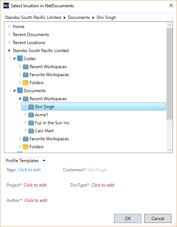177x227 pixels.
Task: Expand Recent Workspaces under Codes
Action: [20, 66]
